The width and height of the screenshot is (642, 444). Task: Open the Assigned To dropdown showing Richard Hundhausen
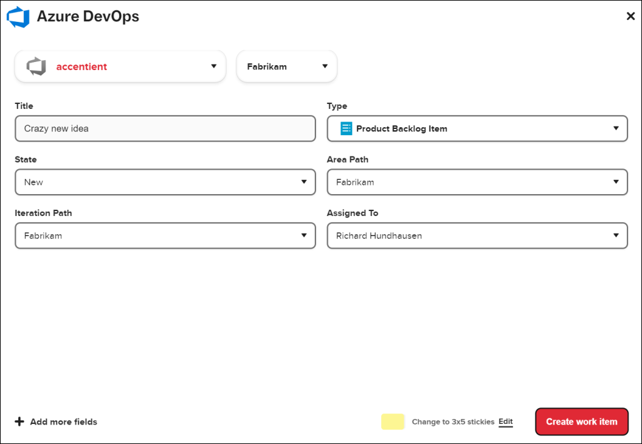[x=477, y=235]
